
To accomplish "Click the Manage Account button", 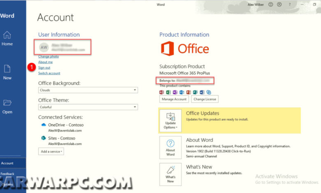I will (x=174, y=99).
